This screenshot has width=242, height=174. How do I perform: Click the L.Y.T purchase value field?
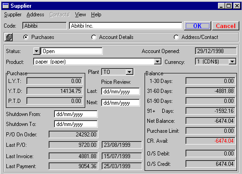pos(55,81)
